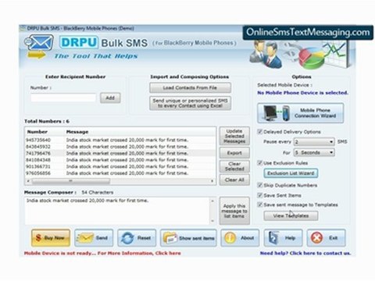Click the info icon on About button
Viewport: 375px width, 281px height.
[230, 237]
